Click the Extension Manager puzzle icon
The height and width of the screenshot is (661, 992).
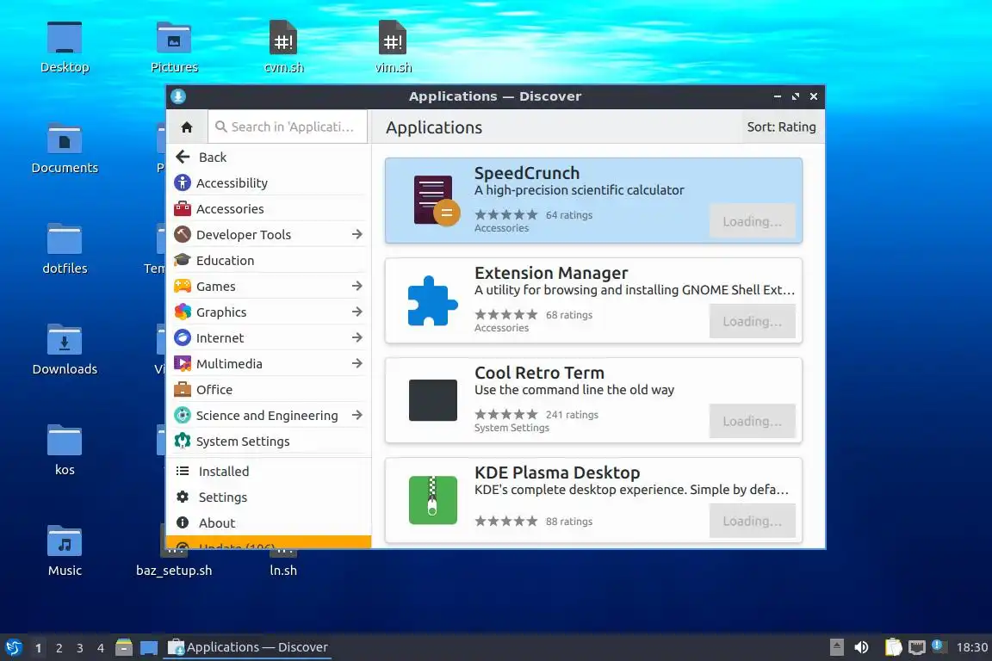click(433, 301)
